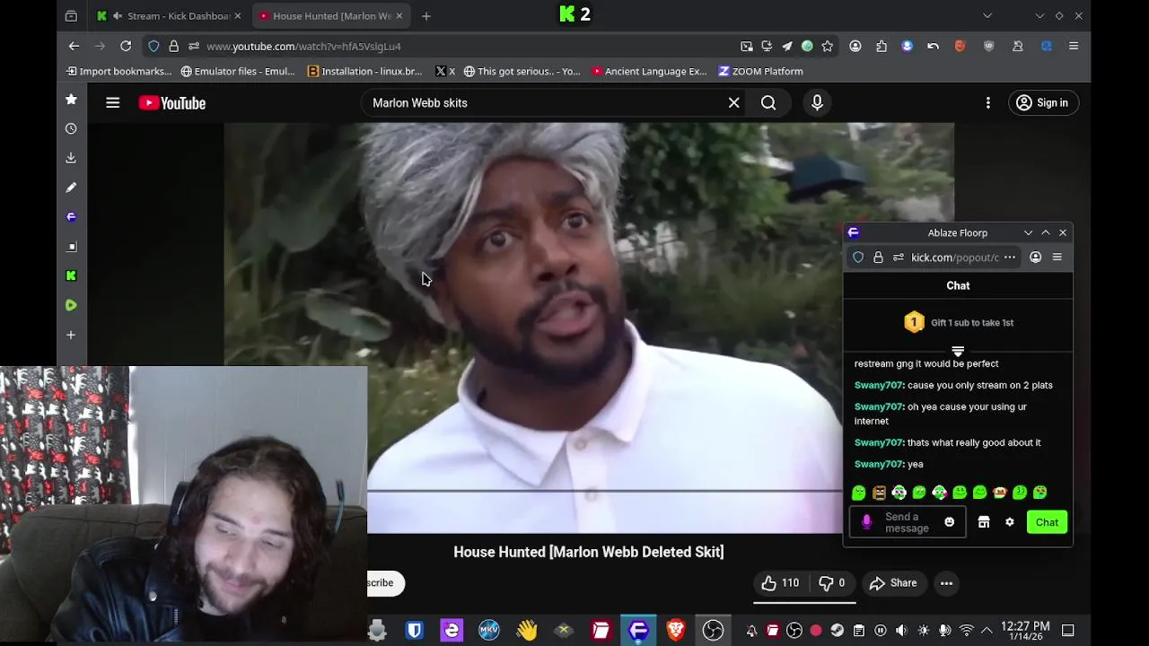The image size is (1149, 646).
Task: Open YouTube settings three-dot menu
Action: pyautogui.click(x=987, y=103)
